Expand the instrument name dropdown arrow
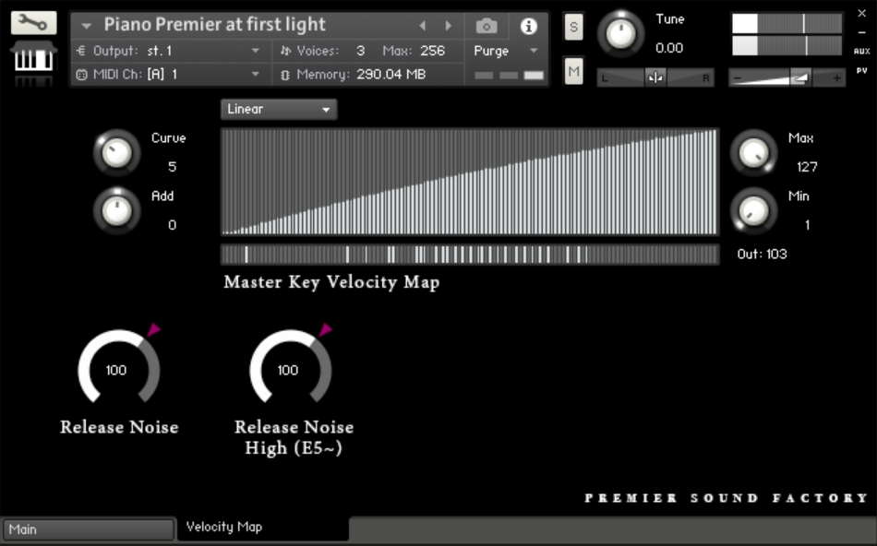This screenshot has width=877, height=546. click(x=86, y=26)
